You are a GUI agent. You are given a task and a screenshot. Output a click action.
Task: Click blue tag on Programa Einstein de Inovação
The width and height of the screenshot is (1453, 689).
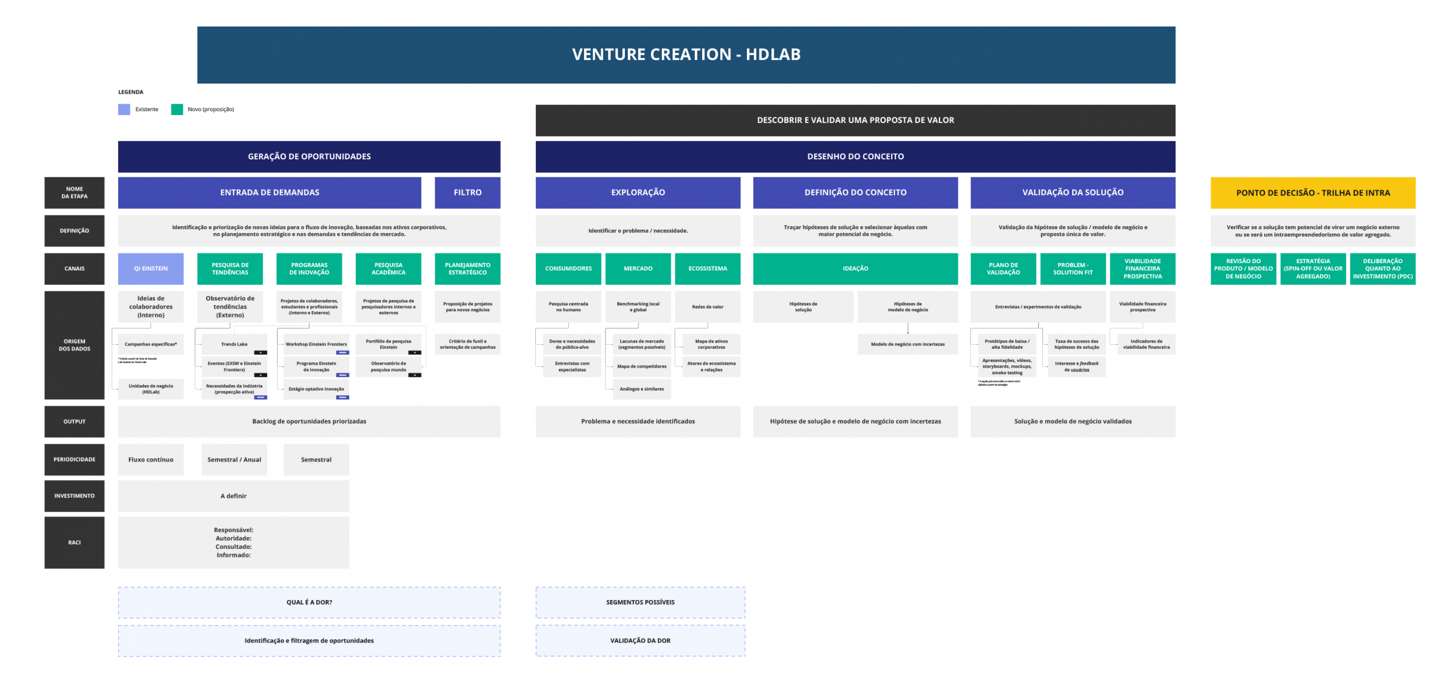click(342, 375)
